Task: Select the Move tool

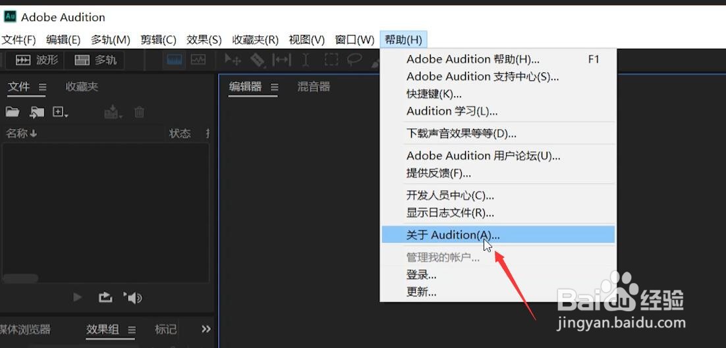Action: click(x=233, y=60)
